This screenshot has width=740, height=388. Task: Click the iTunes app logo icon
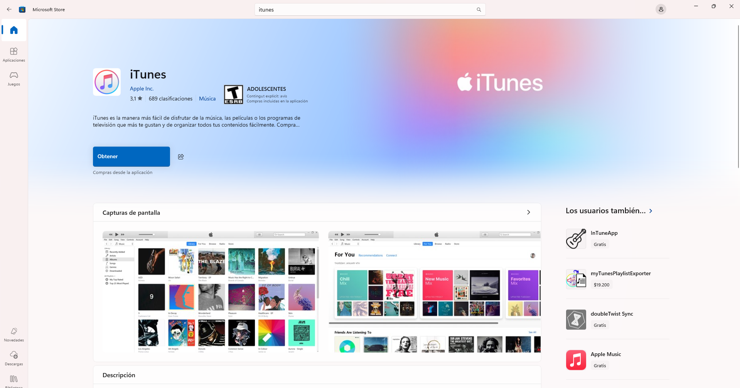point(107,82)
